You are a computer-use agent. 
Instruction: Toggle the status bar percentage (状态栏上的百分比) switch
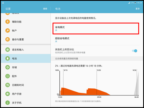click(x=134, y=51)
